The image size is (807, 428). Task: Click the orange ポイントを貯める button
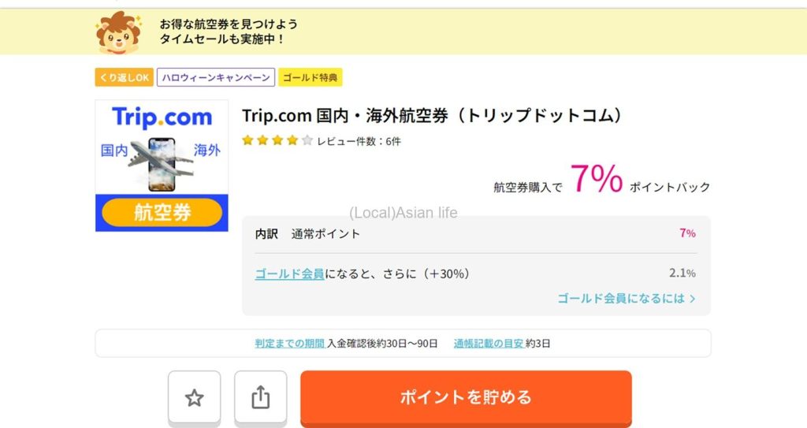(466, 397)
